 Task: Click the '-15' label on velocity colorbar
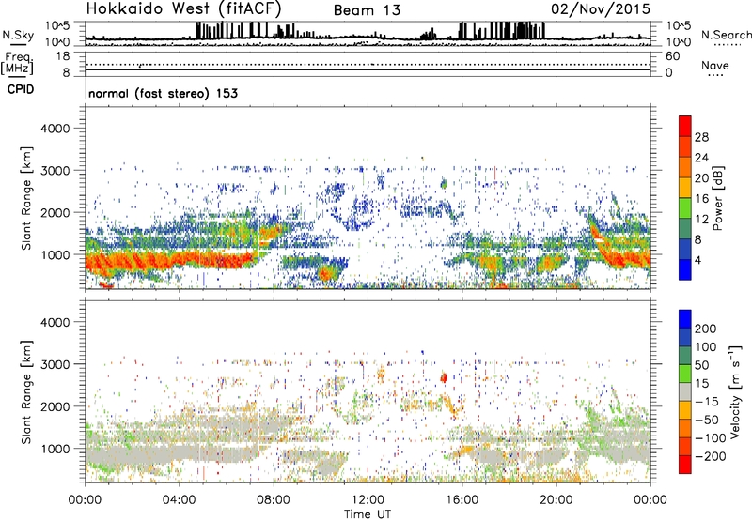tap(707, 402)
